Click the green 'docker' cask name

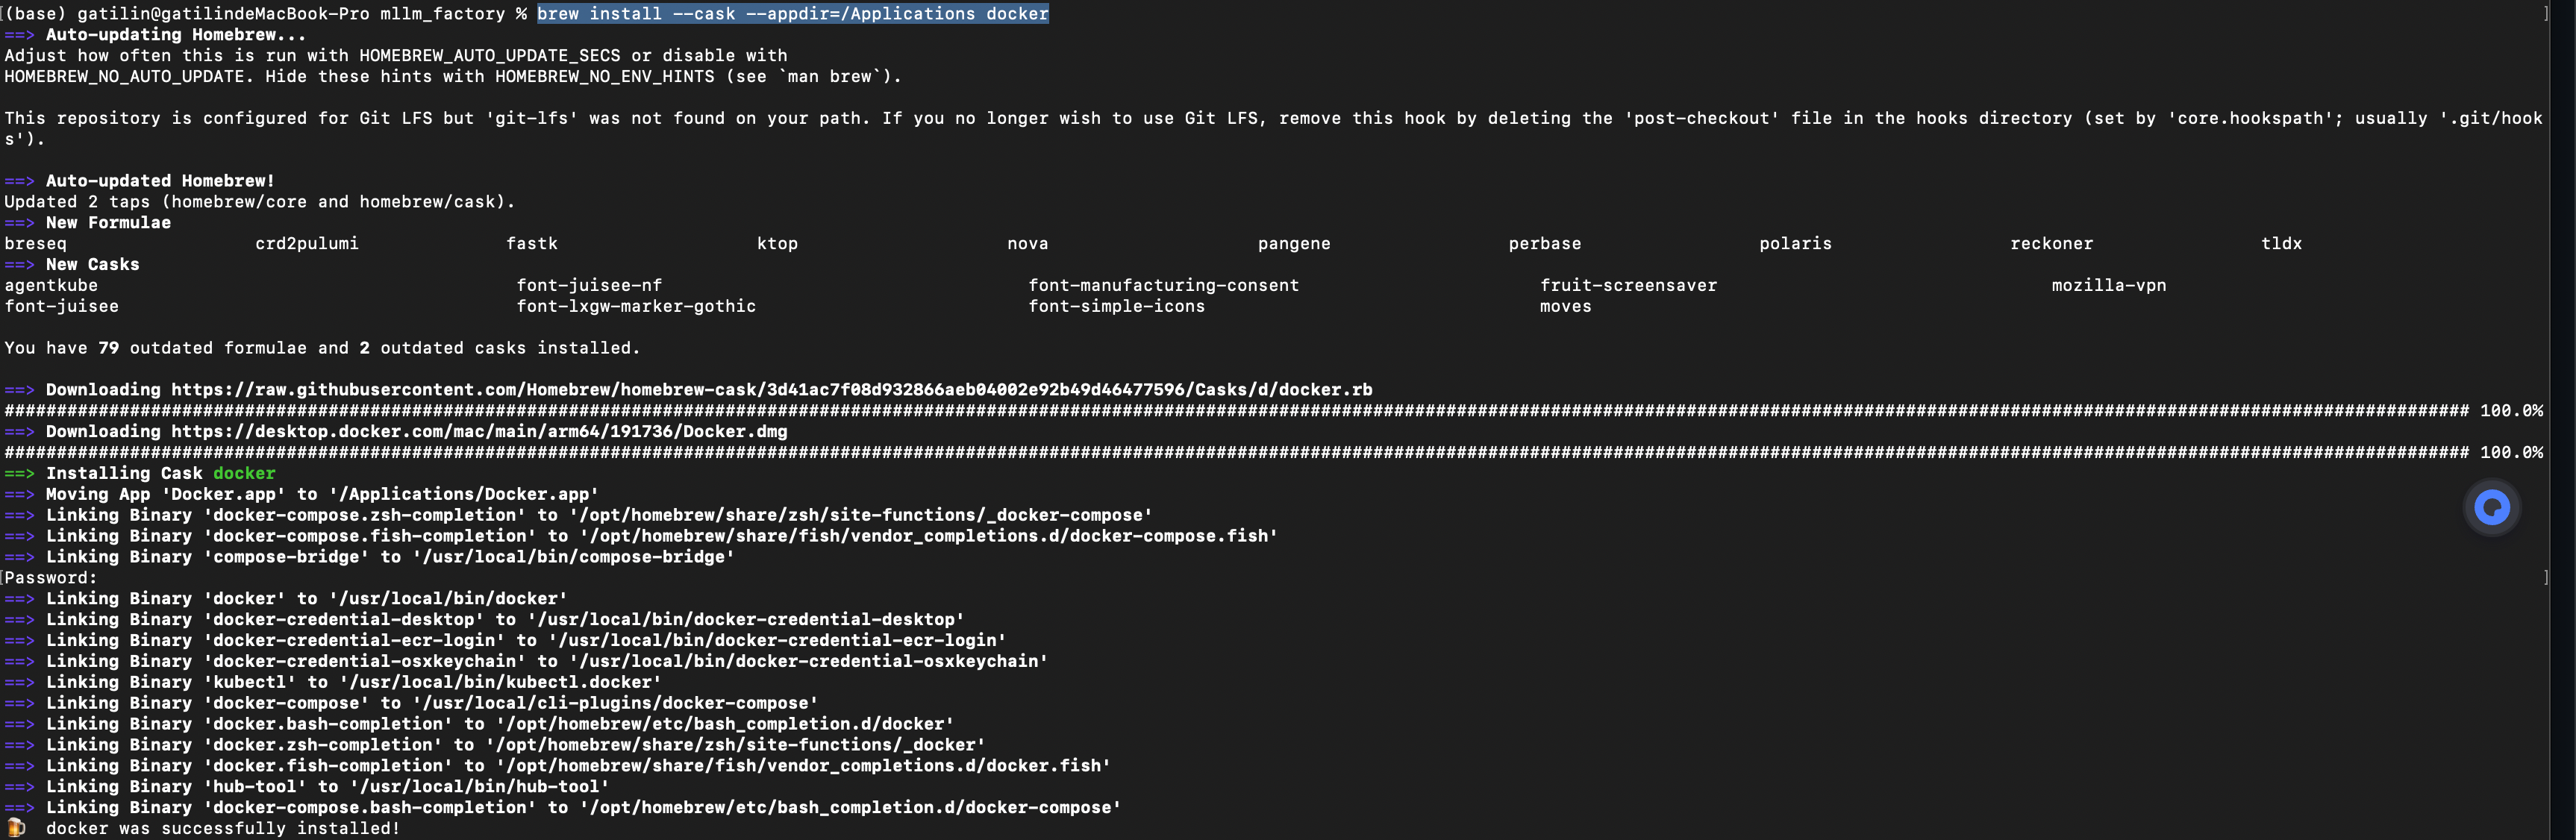[244, 474]
